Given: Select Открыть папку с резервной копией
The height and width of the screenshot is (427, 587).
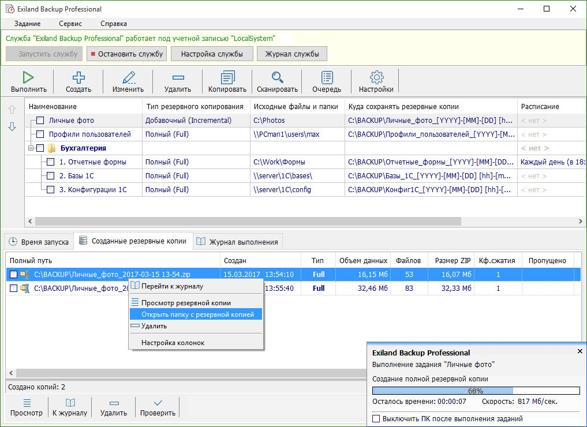Looking at the screenshot, I should coord(197,314).
